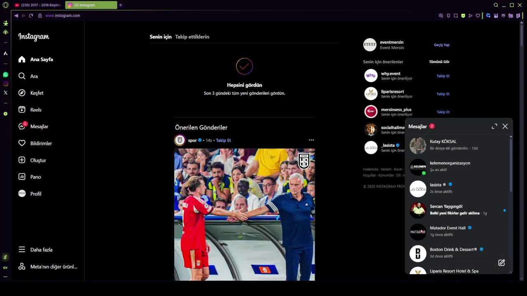Open Ana Sayfa from the Instagram sidebar
The height and width of the screenshot is (296, 527).
pyautogui.click(x=36, y=59)
